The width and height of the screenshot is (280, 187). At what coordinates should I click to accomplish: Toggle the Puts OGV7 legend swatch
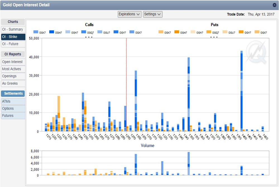tap(241, 32)
